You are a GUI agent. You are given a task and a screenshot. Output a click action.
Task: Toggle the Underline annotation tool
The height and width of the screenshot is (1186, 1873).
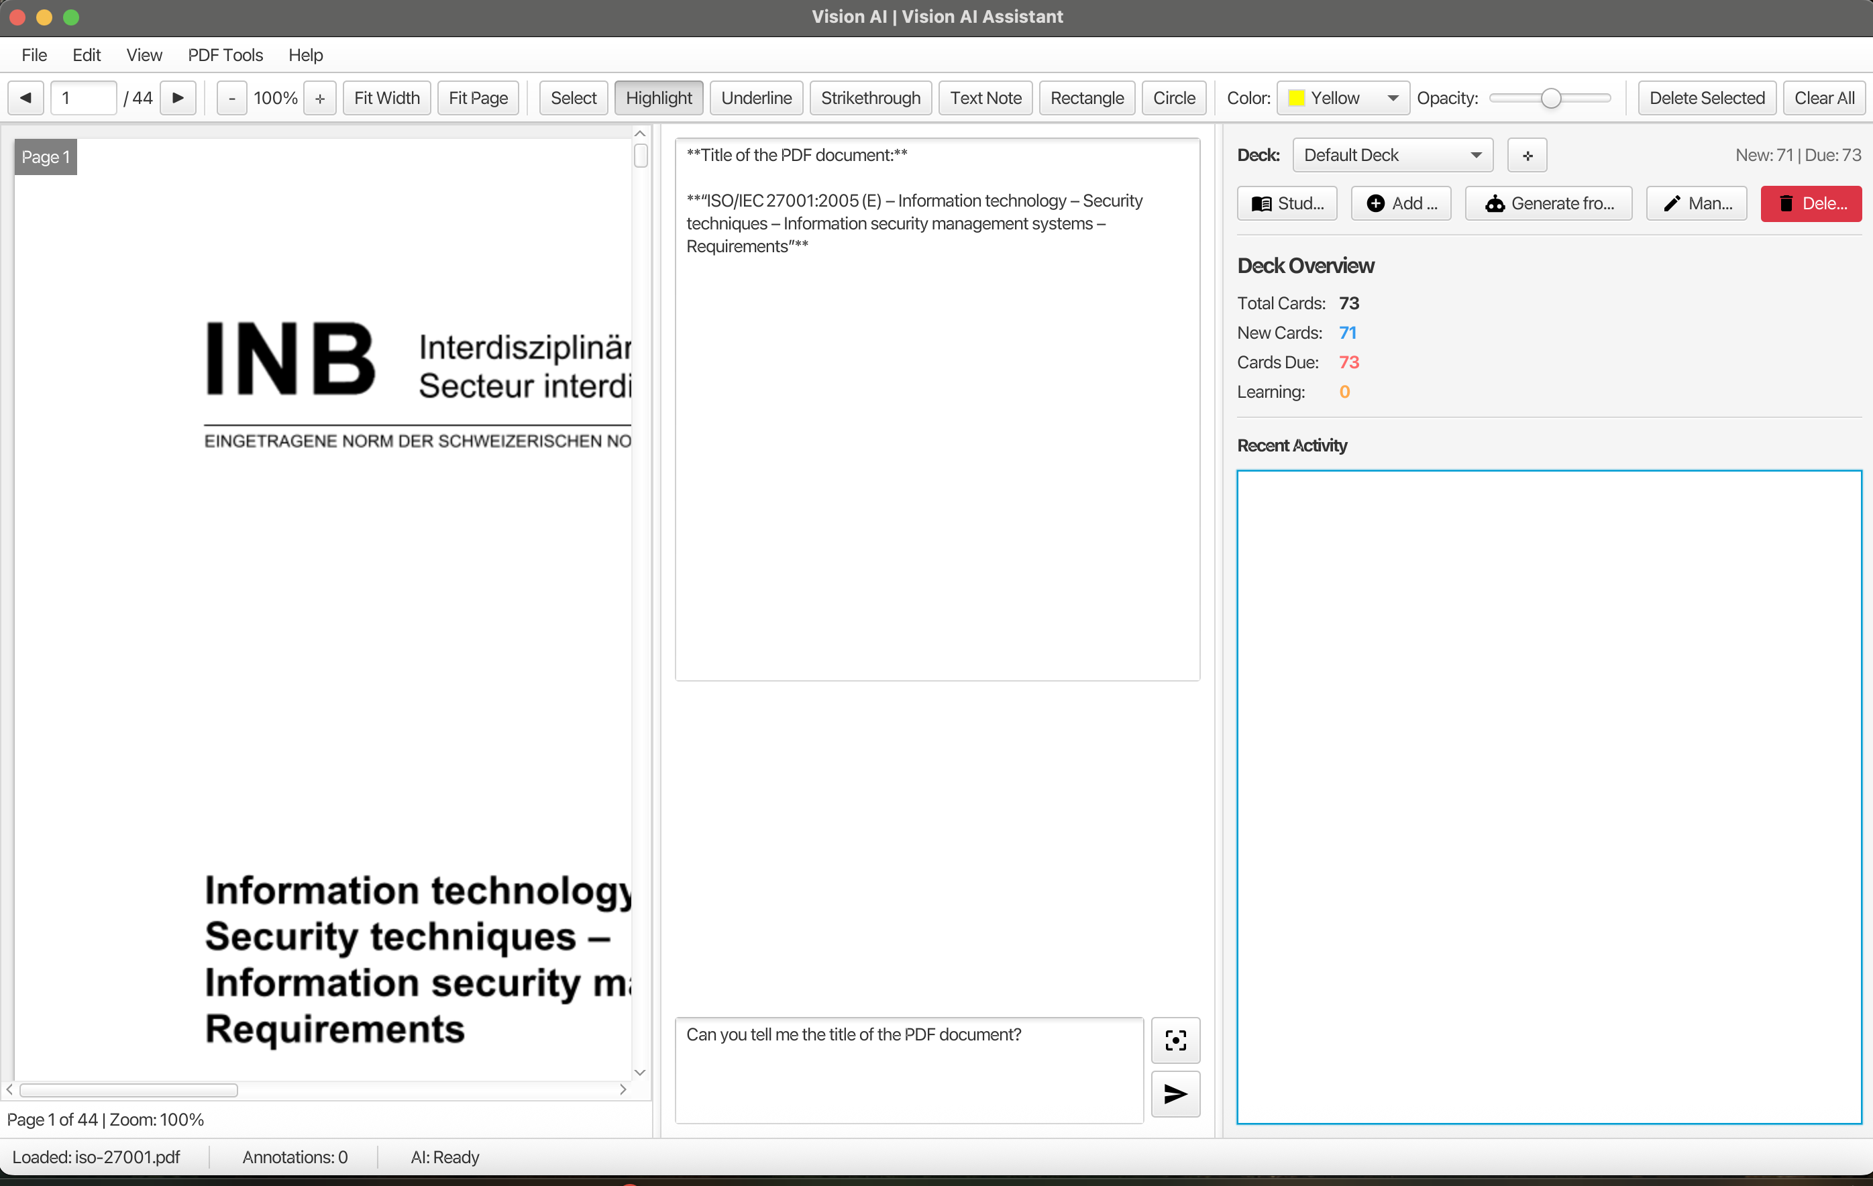tap(756, 98)
